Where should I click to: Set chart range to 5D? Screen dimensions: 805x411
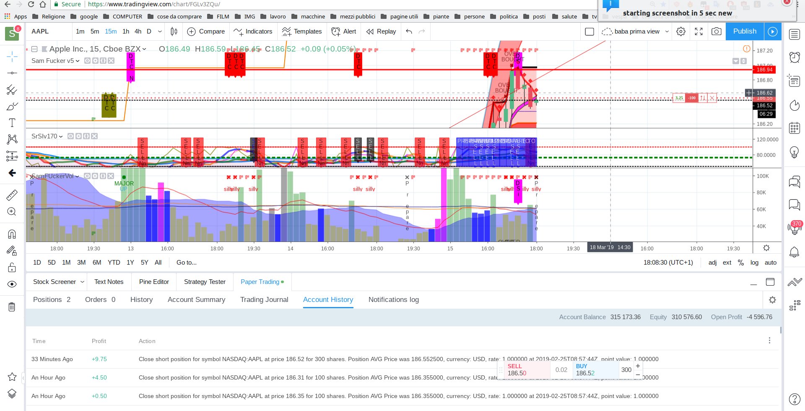[x=52, y=263]
